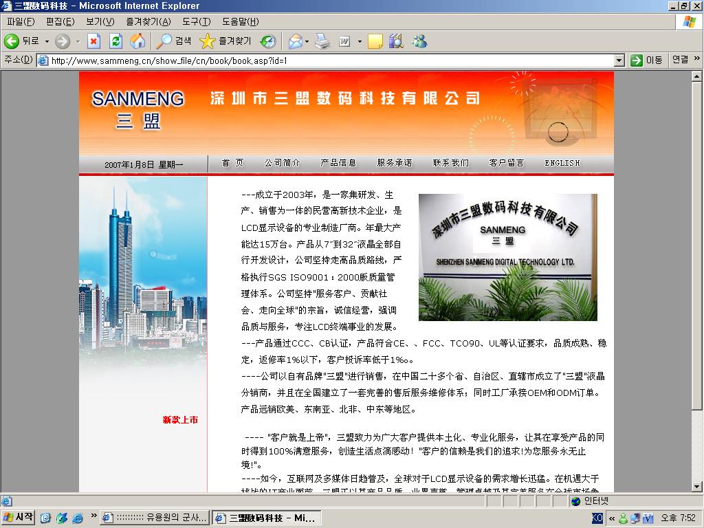This screenshot has width=704, height=528.
Task: Switch to the 유용원의 군사 taskbar window
Action: pos(155,517)
